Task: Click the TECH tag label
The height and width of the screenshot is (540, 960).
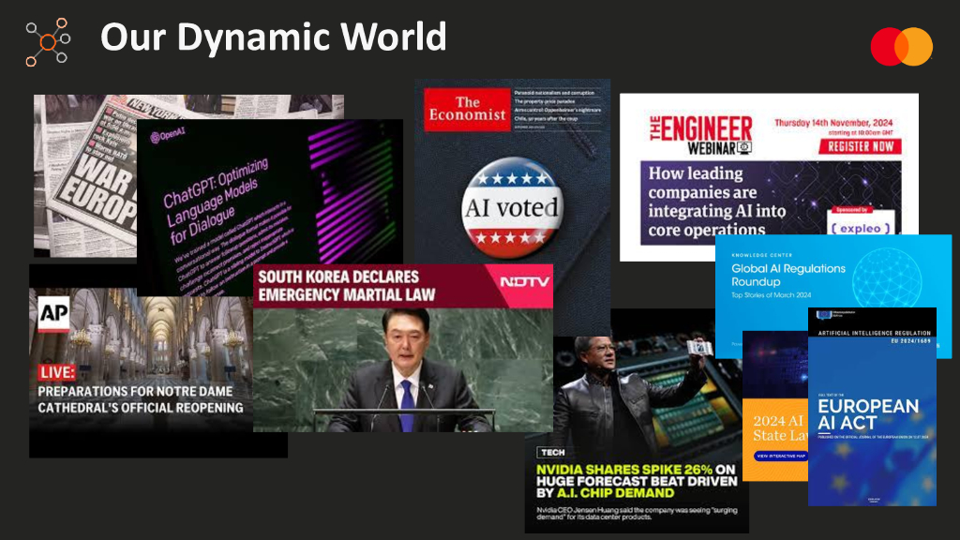Action: [x=552, y=453]
